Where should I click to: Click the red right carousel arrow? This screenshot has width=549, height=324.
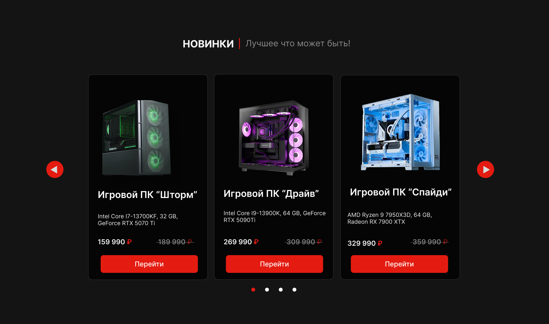coord(486,169)
